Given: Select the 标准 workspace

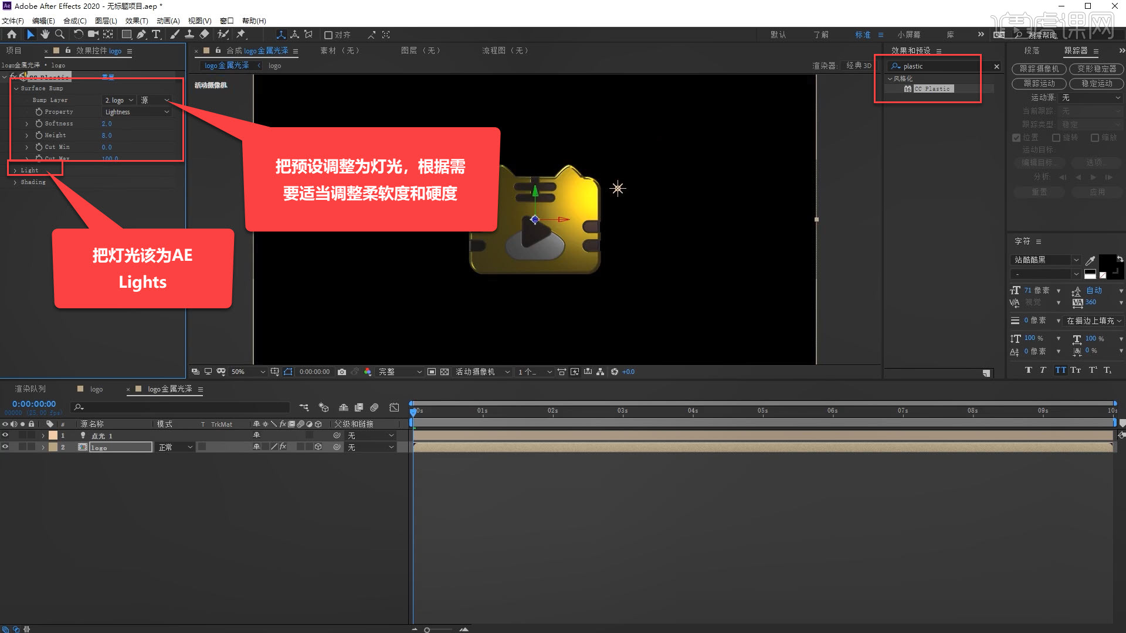Looking at the screenshot, I should pos(863,35).
